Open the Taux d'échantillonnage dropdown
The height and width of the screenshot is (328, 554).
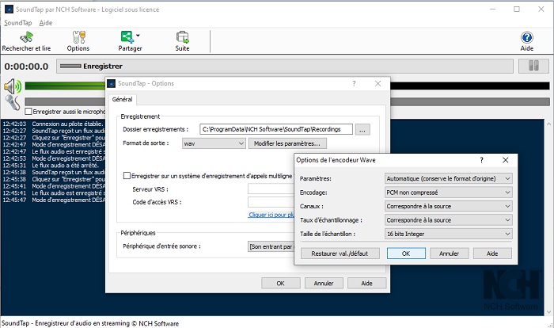(449, 219)
